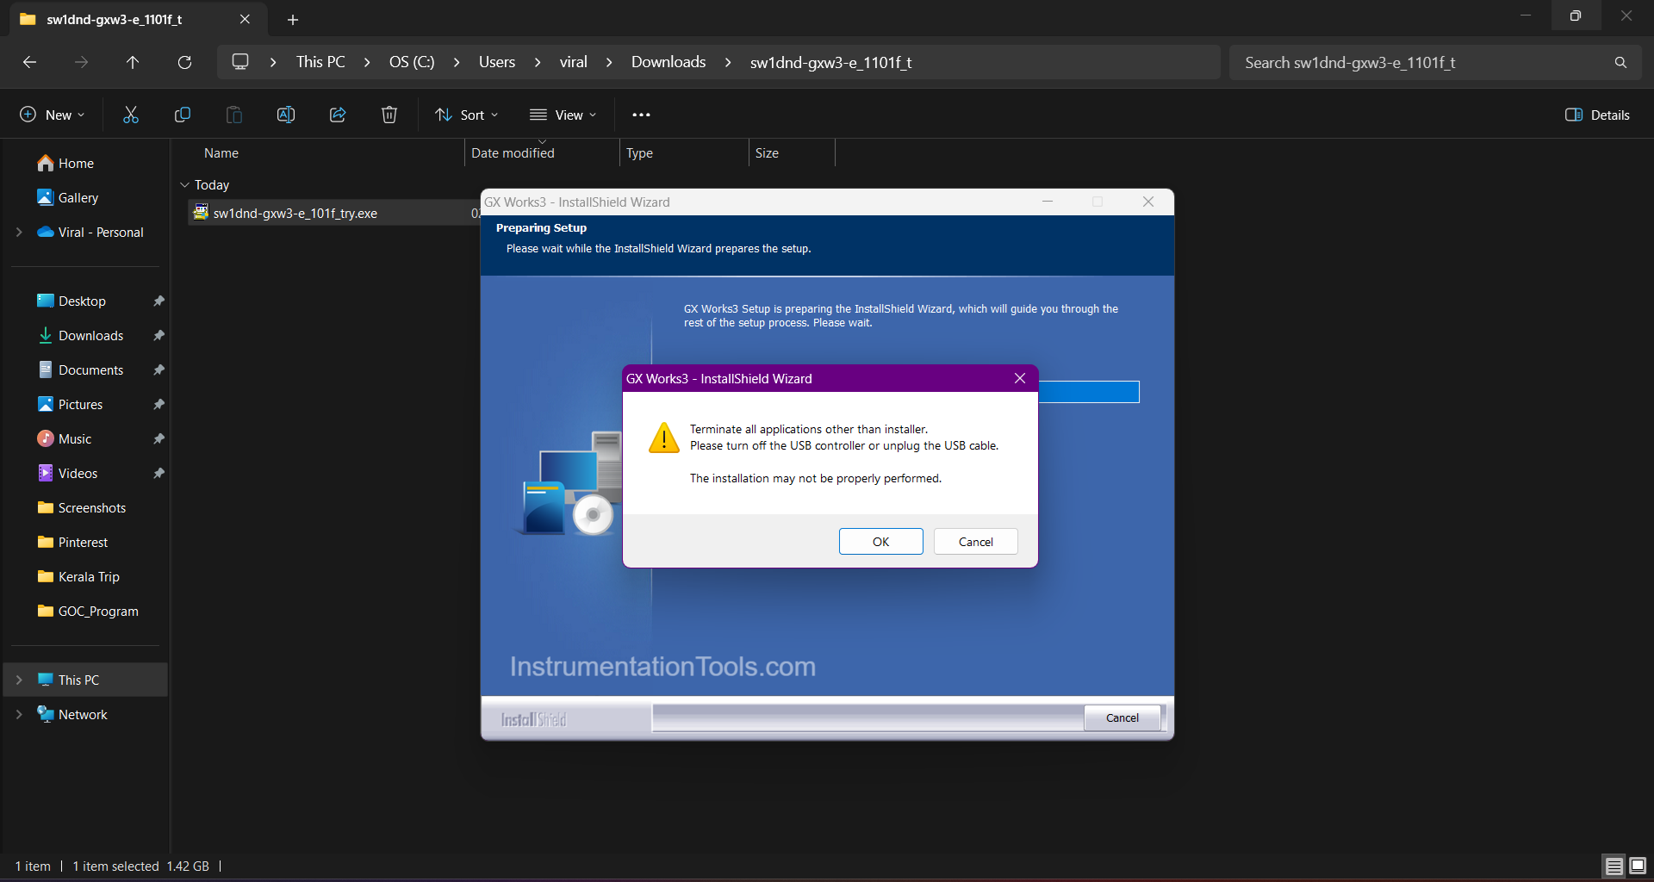Click the forward navigation arrow
1654x882 pixels.
(81, 62)
